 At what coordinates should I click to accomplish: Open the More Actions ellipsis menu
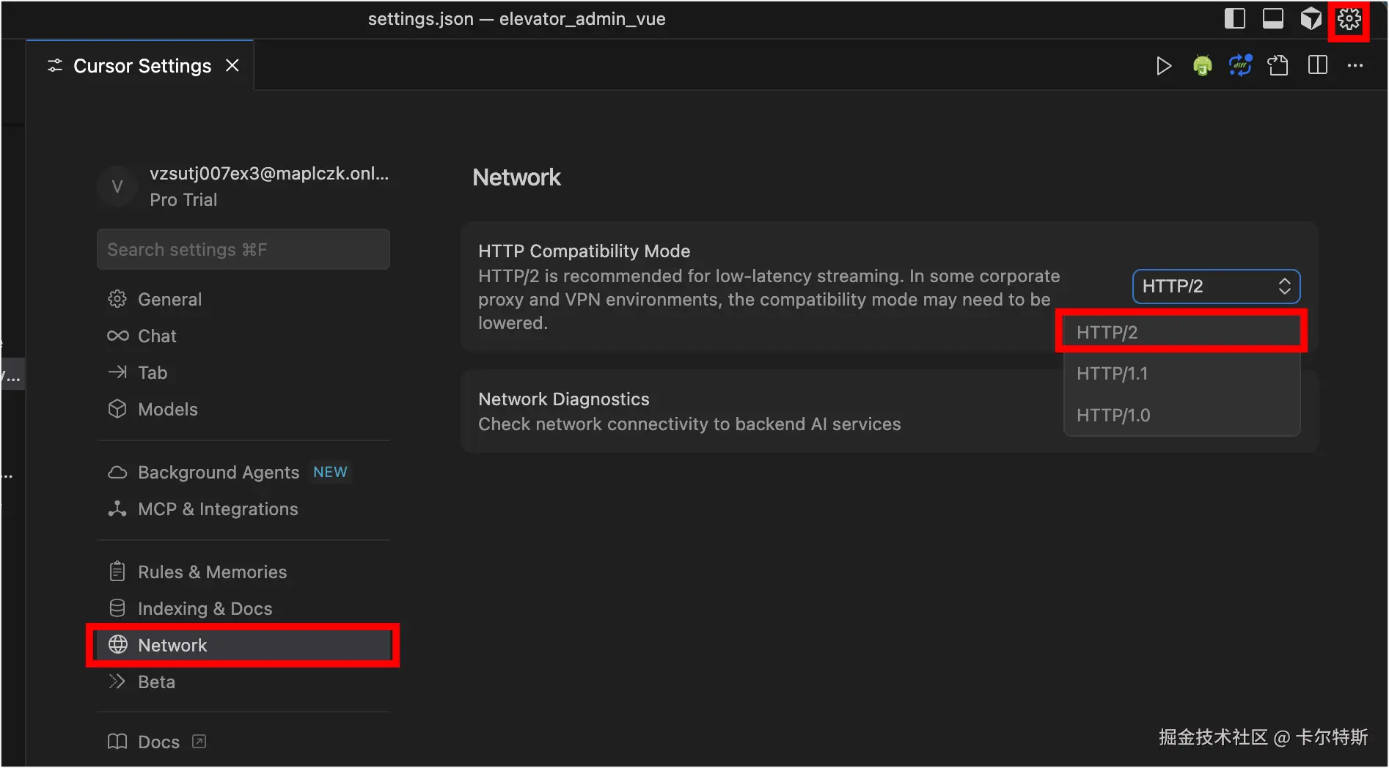click(1355, 66)
